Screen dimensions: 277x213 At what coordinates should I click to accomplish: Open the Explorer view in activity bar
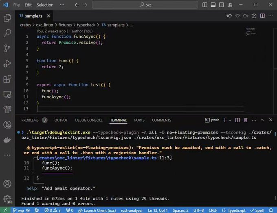[7, 17]
